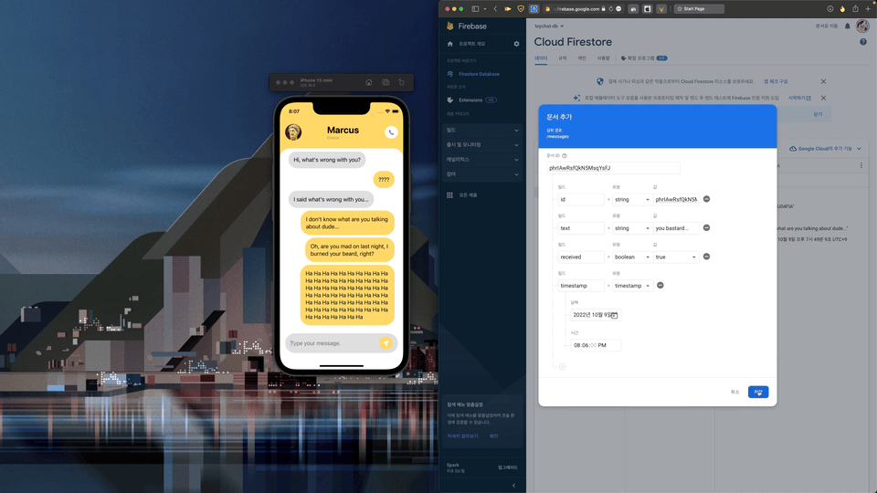This screenshot has height=493, width=877.
Task: Open timestamp type dropdown
Action: [x=632, y=286]
